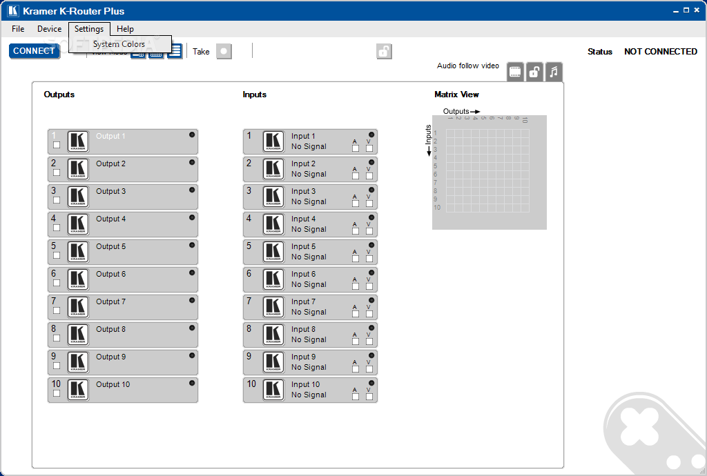Open the Help menu
The height and width of the screenshot is (476, 707).
pyautogui.click(x=125, y=29)
